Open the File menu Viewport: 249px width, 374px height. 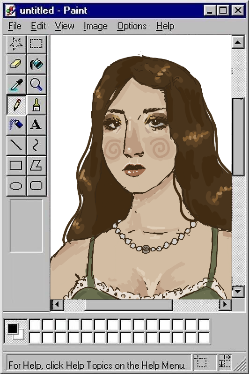[x=15, y=26]
